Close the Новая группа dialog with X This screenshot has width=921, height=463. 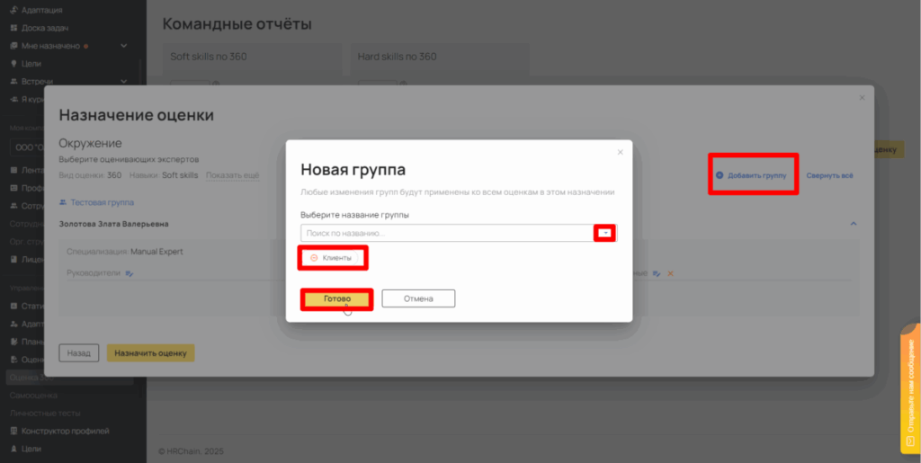[x=620, y=152]
